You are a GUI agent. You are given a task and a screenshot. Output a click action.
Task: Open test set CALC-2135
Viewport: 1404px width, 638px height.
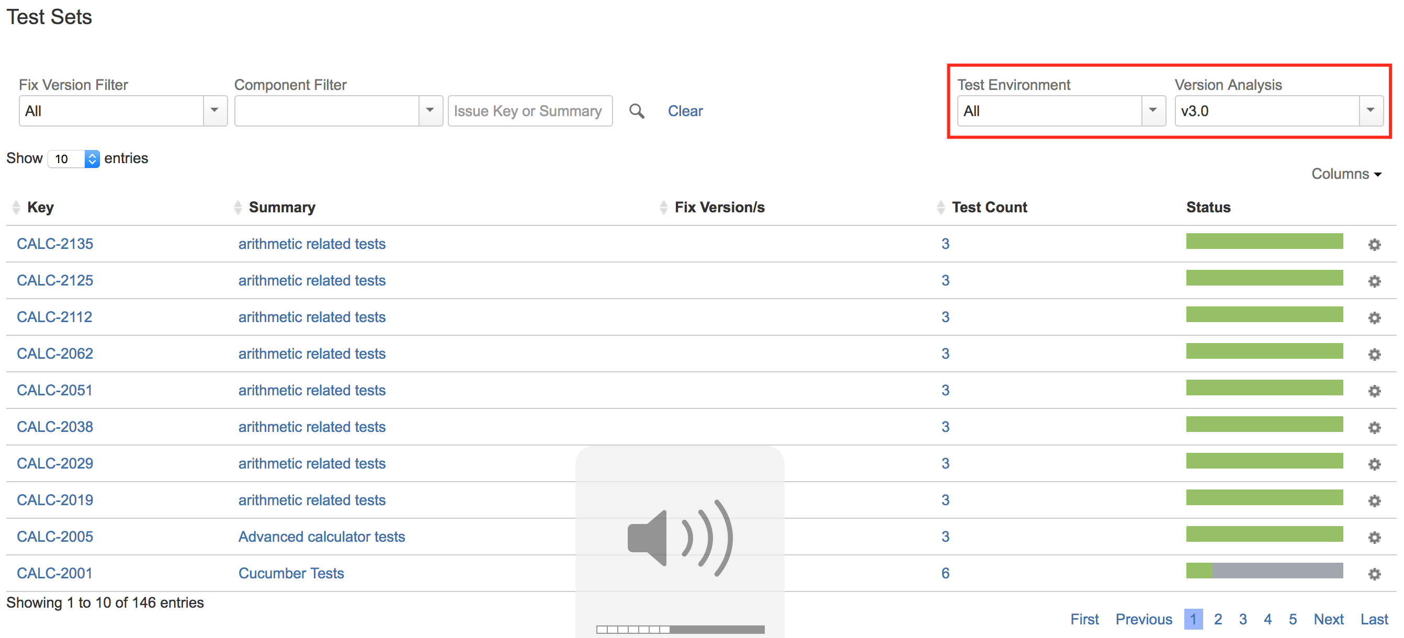[x=55, y=244]
